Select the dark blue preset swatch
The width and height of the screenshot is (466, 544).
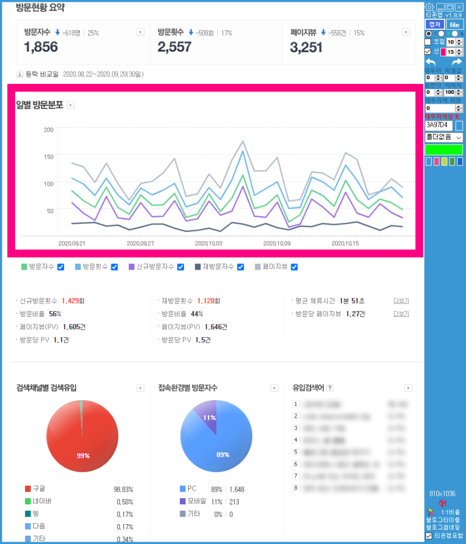tap(460, 161)
